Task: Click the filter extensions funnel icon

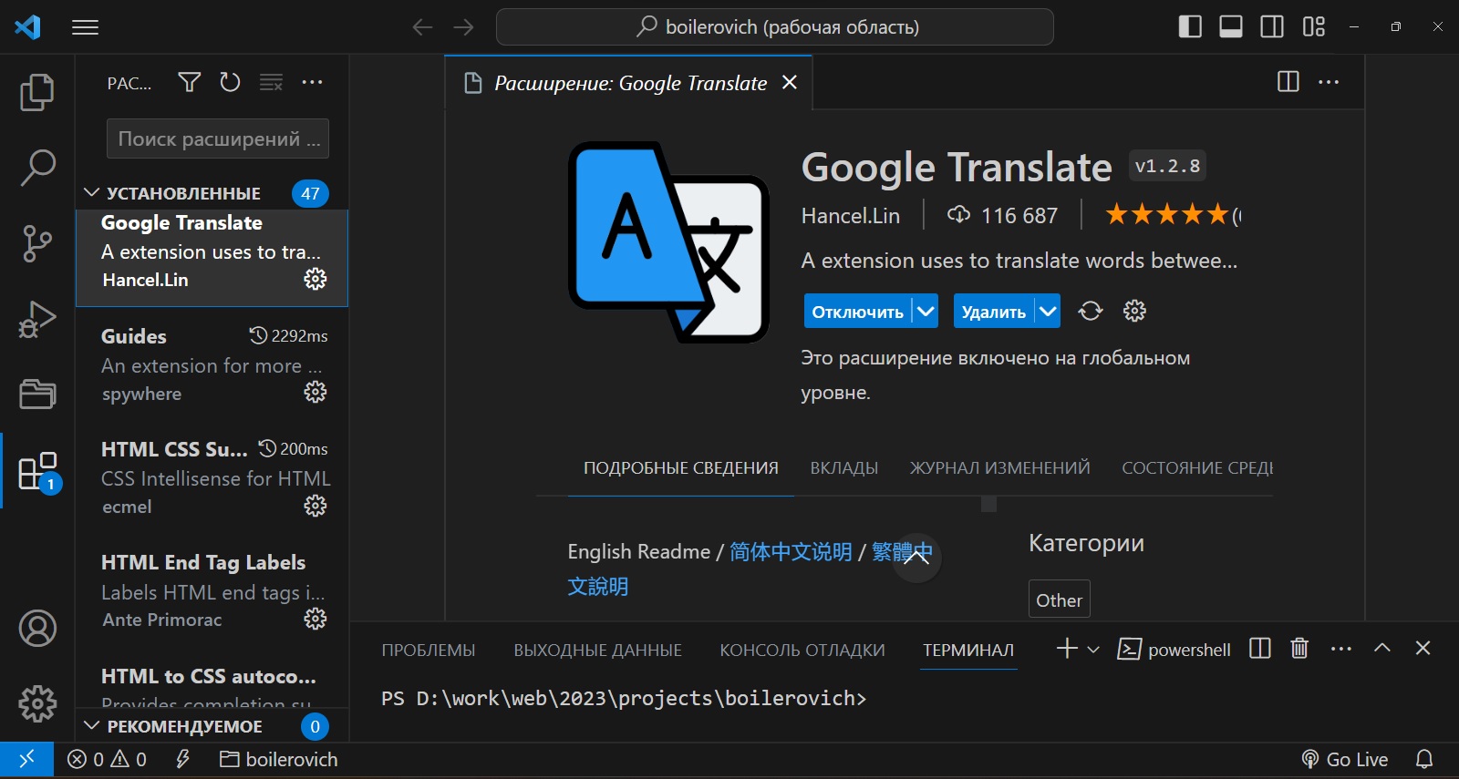Action: (189, 82)
